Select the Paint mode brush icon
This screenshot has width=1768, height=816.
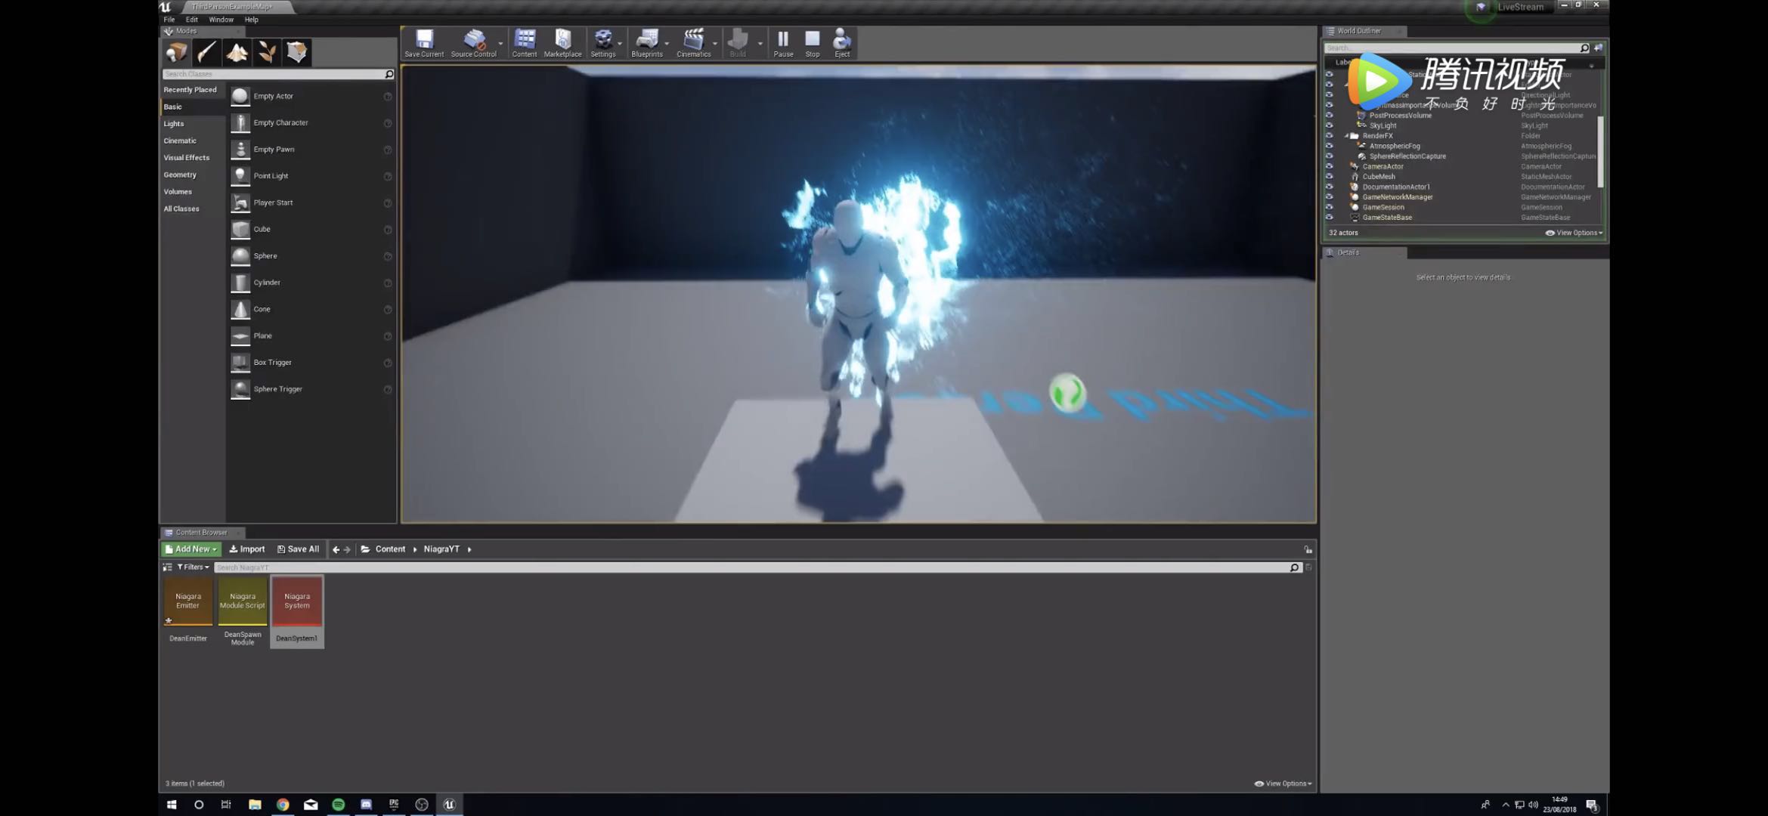pos(207,51)
